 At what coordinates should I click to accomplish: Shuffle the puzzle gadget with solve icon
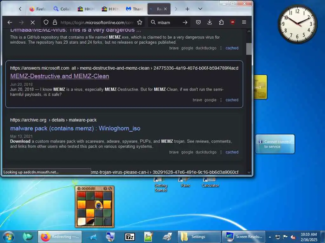[x=110, y=189]
